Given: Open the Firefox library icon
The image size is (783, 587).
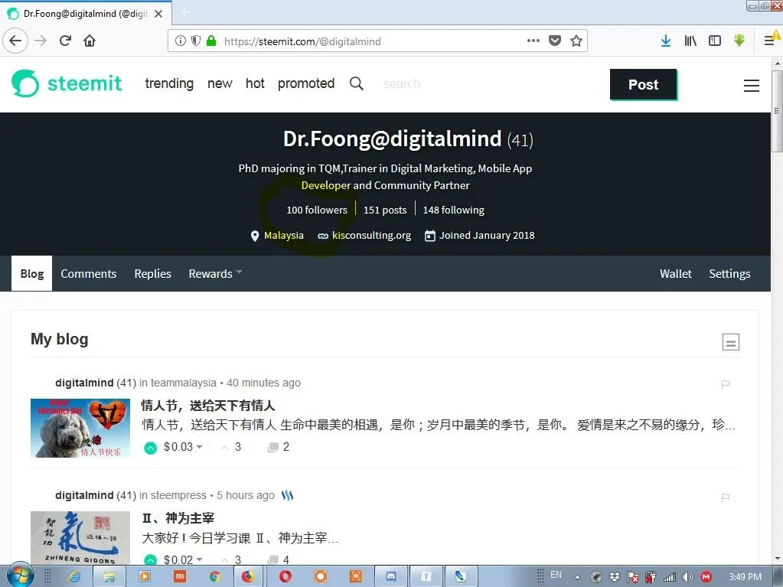Looking at the screenshot, I should coord(690,41).
